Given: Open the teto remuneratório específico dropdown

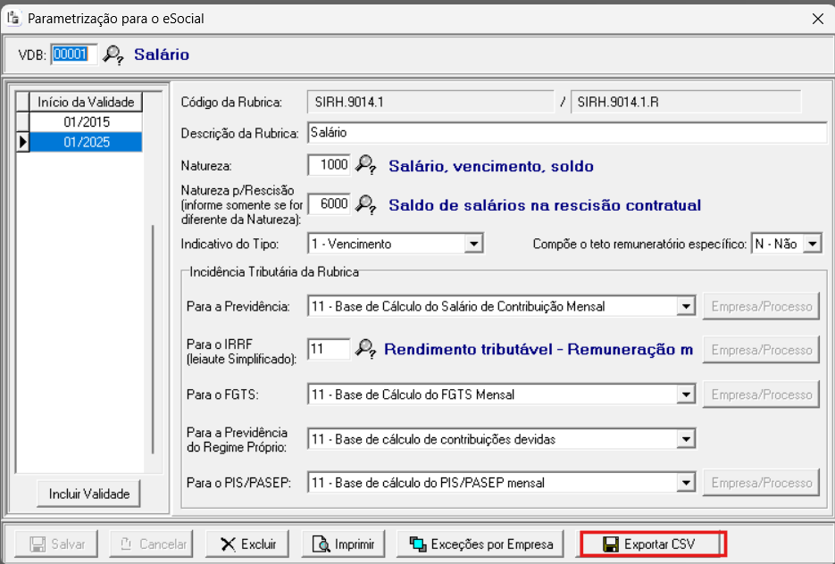Looking at the screenshot, I should pyautogui.click(x=812, y=244).
